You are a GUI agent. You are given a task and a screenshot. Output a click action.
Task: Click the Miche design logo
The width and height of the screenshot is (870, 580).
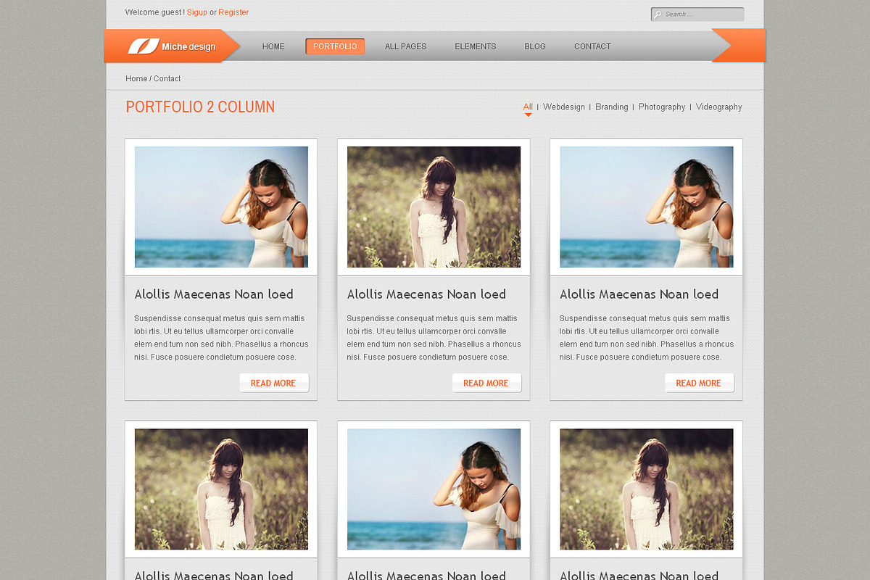point(172,46)
